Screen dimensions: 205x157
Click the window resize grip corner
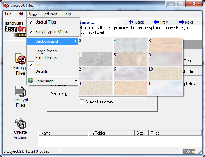pos(200,152)
